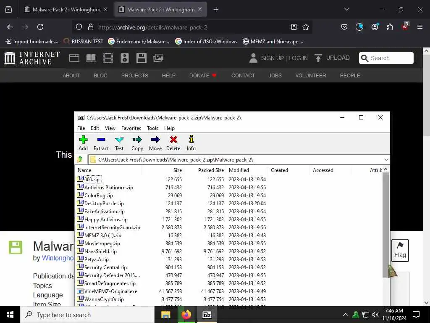430x323 pixels.
Task: Open the list all tabs dropdown
Action: coord(346,9)
